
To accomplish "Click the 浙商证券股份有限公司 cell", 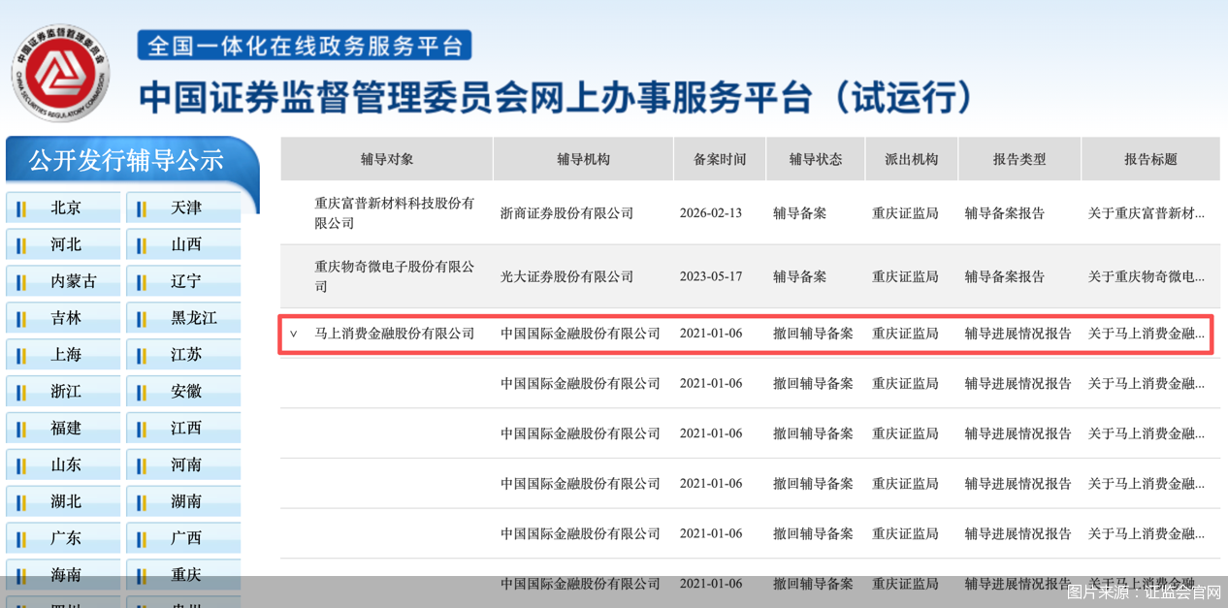I will click(x=566, y=213).
